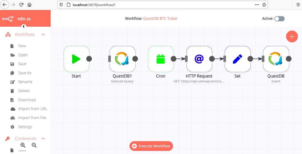Select the Set pencil node
Viewport: 302px width, 154px height.
(238, 59)
